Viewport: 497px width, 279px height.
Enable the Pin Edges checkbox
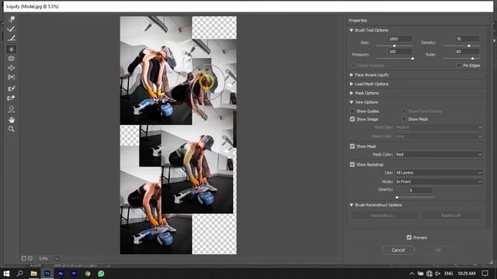pyautogui.click(x=459, y=65)
